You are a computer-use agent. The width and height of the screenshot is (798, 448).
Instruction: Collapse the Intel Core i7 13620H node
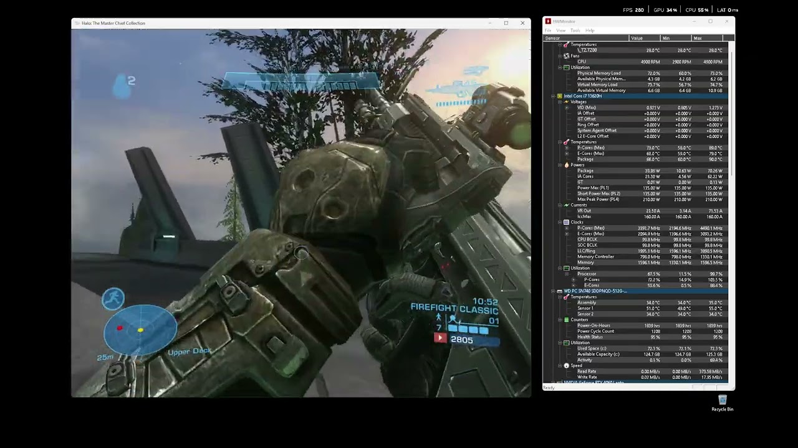[x=552, y=96]
